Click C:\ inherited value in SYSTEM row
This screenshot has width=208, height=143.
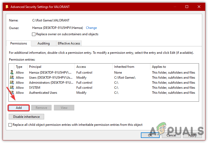click(116, 88)
